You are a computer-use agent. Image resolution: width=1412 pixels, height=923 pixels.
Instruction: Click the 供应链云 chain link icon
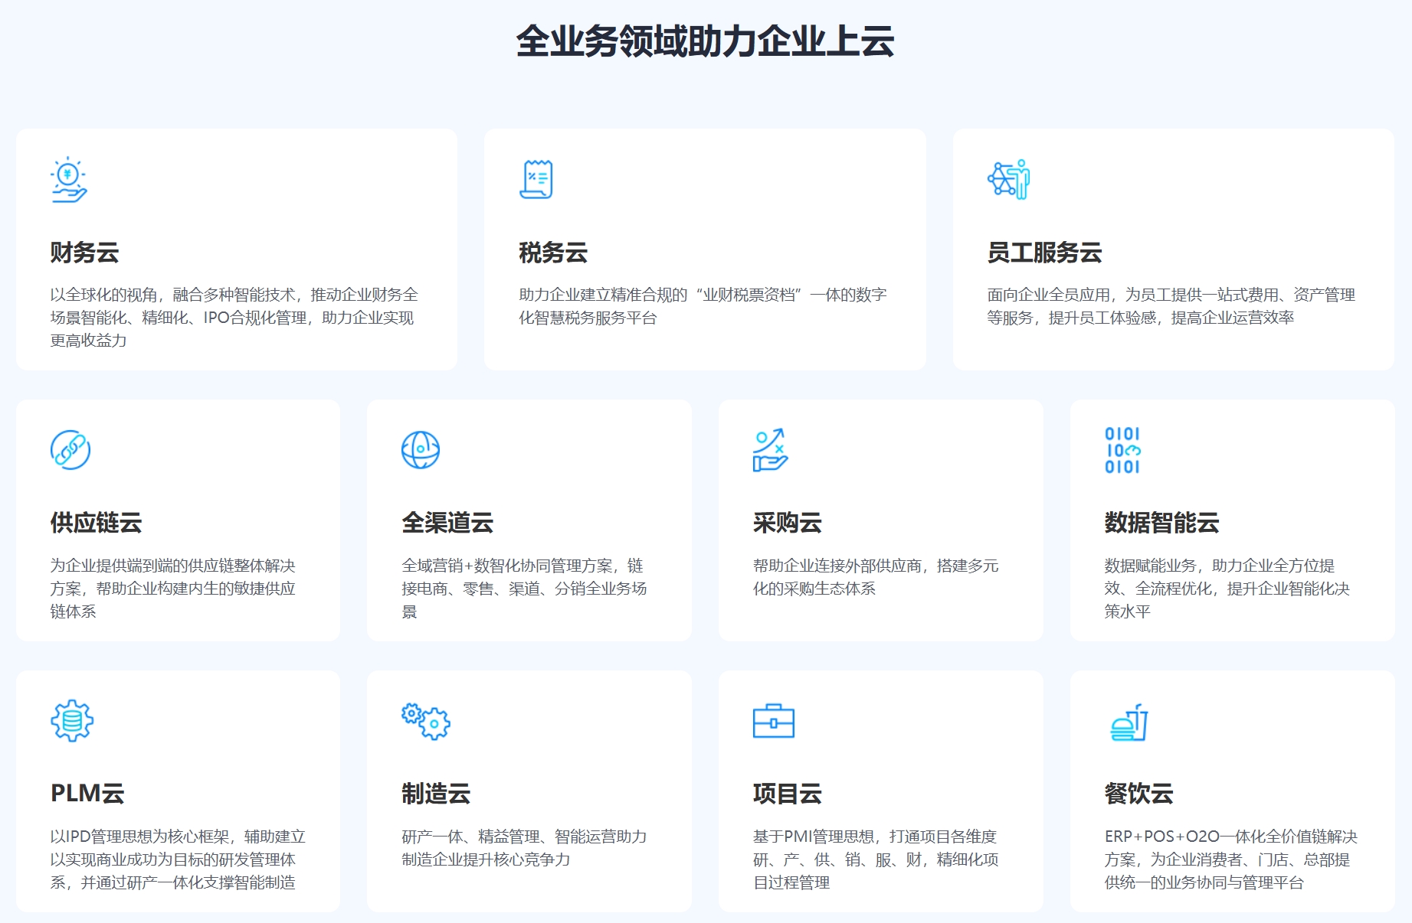click(x=70, y=450)
